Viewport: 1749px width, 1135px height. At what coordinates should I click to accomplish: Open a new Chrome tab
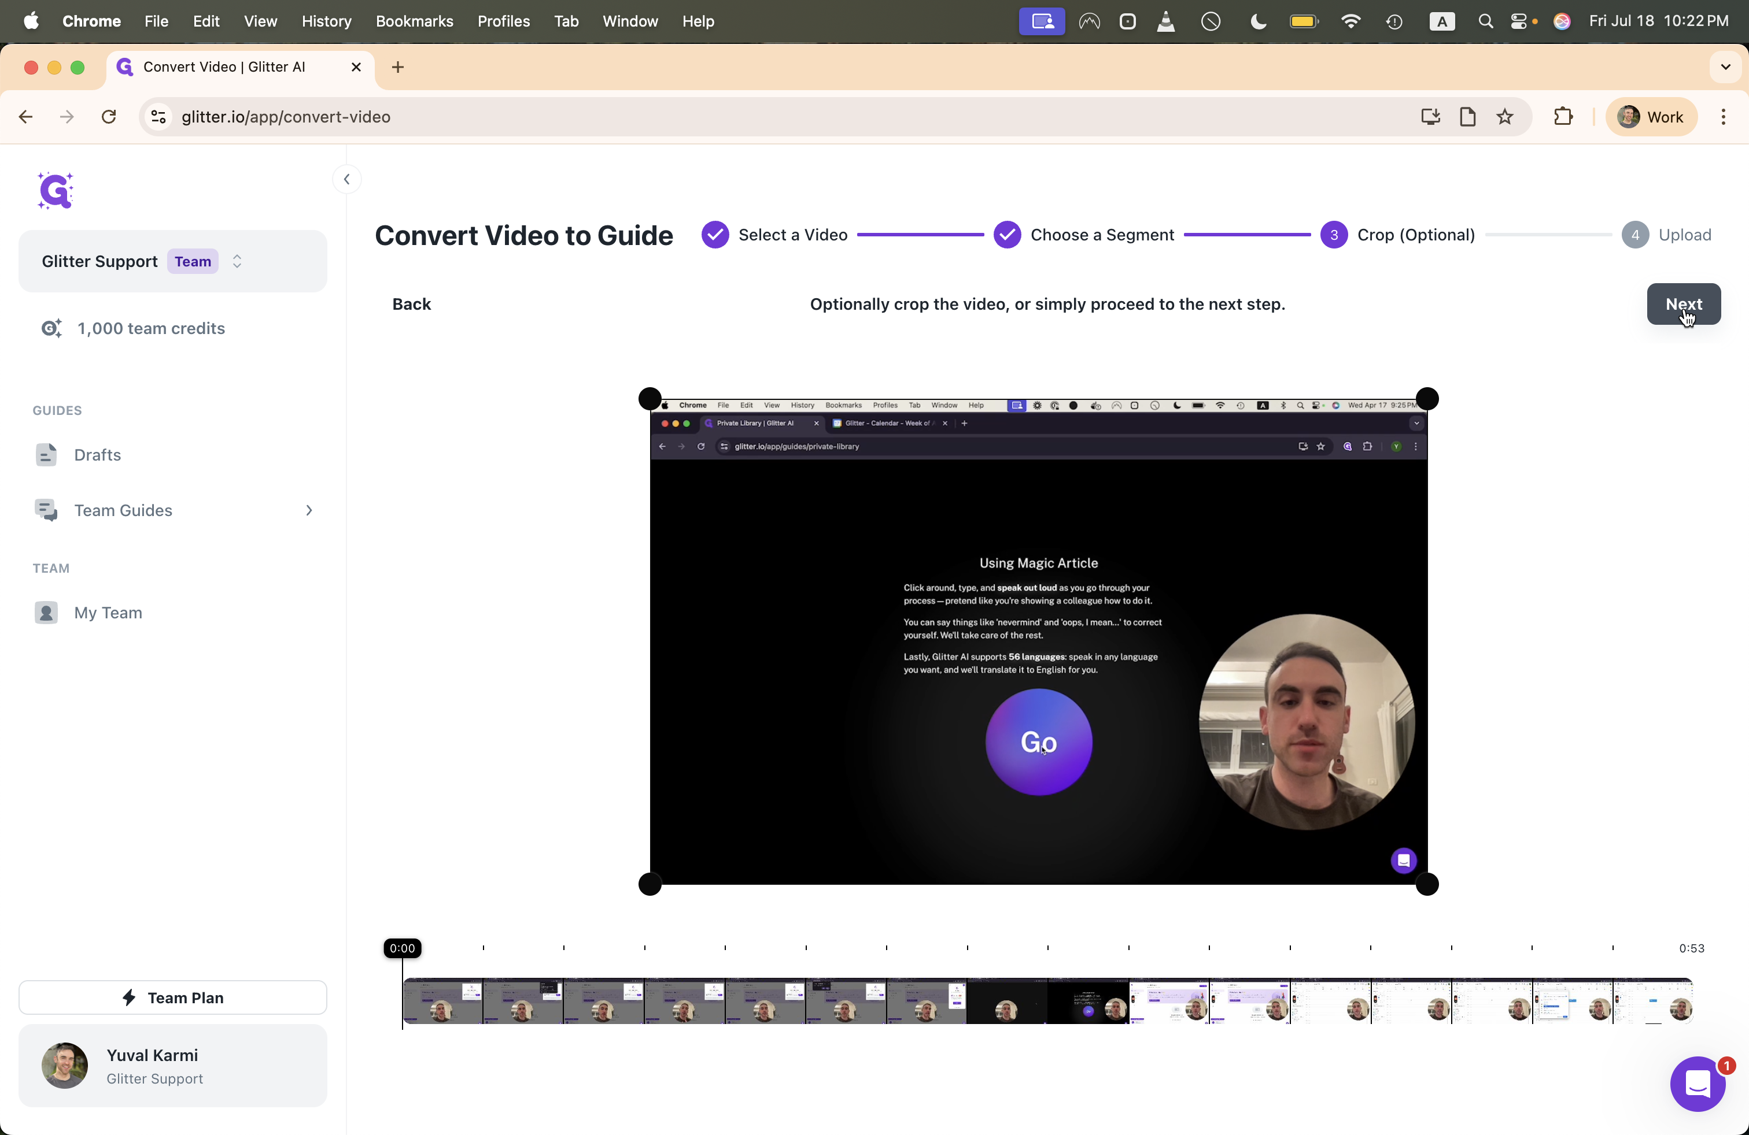click(398, 68)
